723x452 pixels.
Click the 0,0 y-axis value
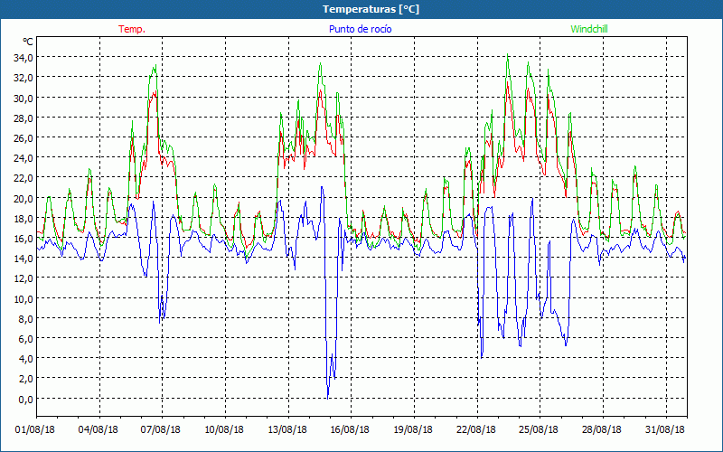click(x=27, y=400)
